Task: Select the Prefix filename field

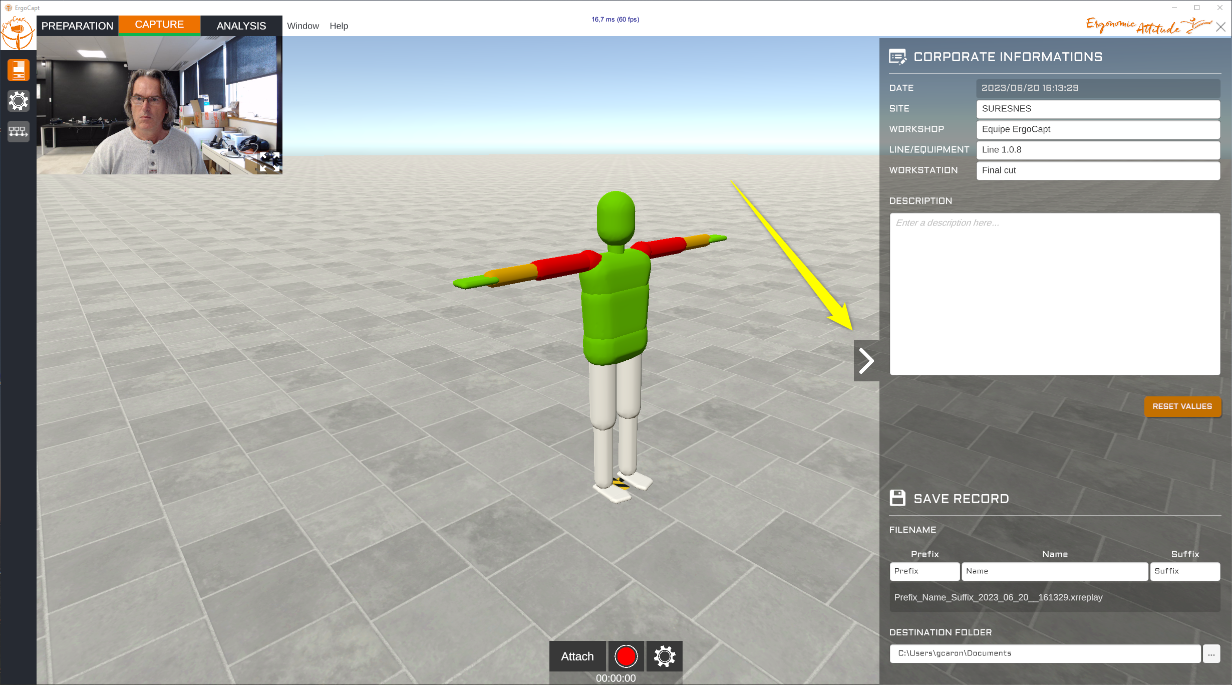Action: tap(925, 571)
